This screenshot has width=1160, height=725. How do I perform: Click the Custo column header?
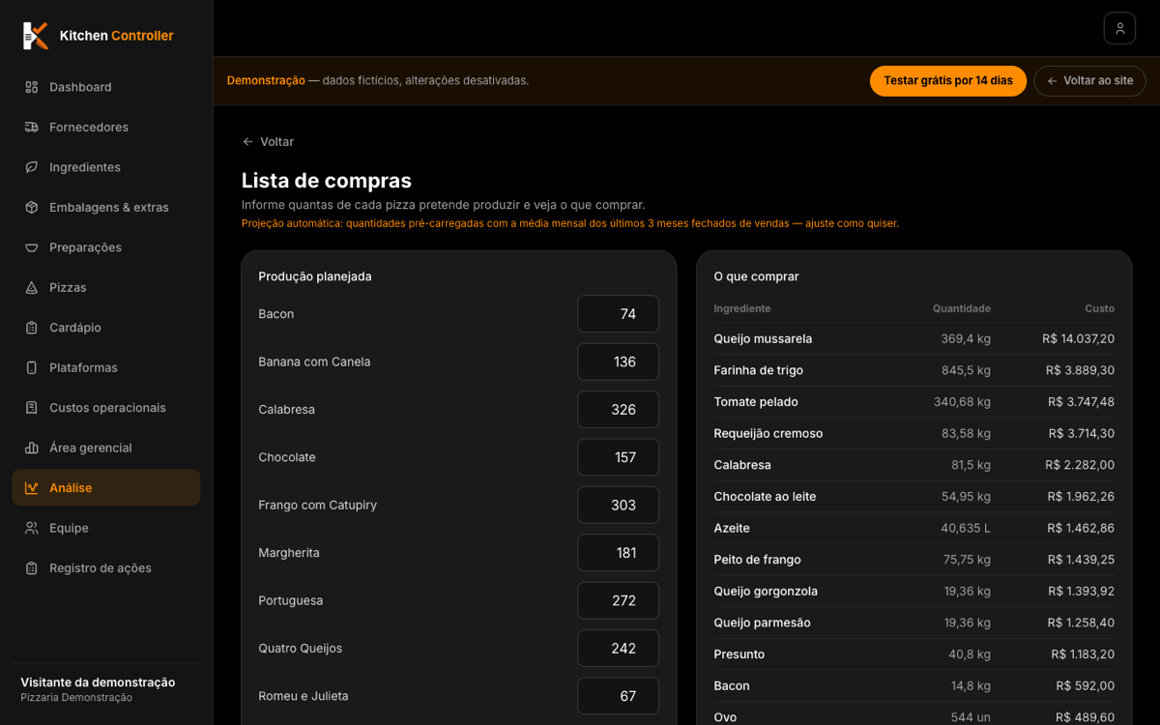tap(1100, 308)
